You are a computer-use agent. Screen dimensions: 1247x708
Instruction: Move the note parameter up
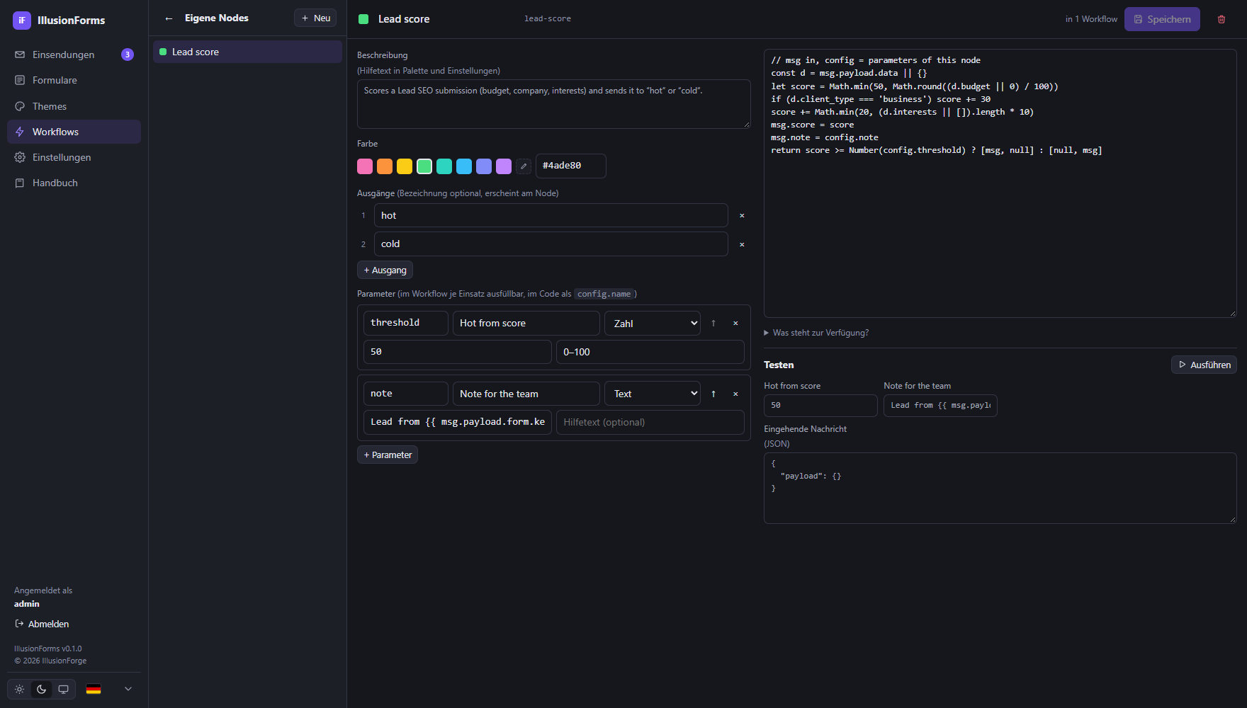(713, 394)
